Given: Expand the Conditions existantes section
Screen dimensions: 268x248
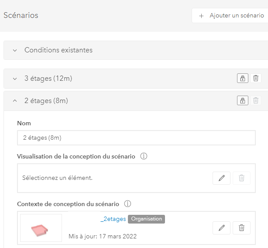Looking at the screenshot, I should (x=15, y=50).
